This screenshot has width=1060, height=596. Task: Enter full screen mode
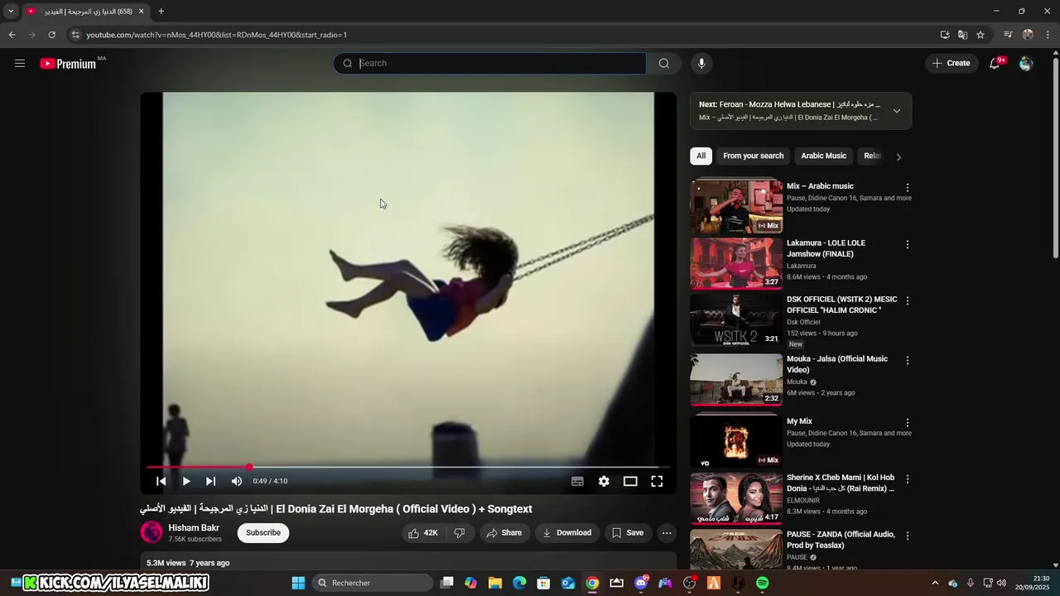pyautogui.click(x=657, y=481)
